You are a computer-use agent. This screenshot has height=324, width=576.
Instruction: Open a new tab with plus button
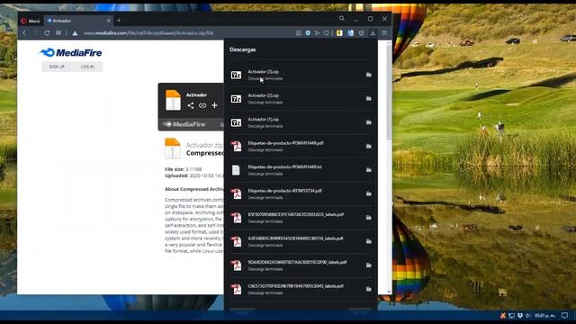tap(119, 21)
